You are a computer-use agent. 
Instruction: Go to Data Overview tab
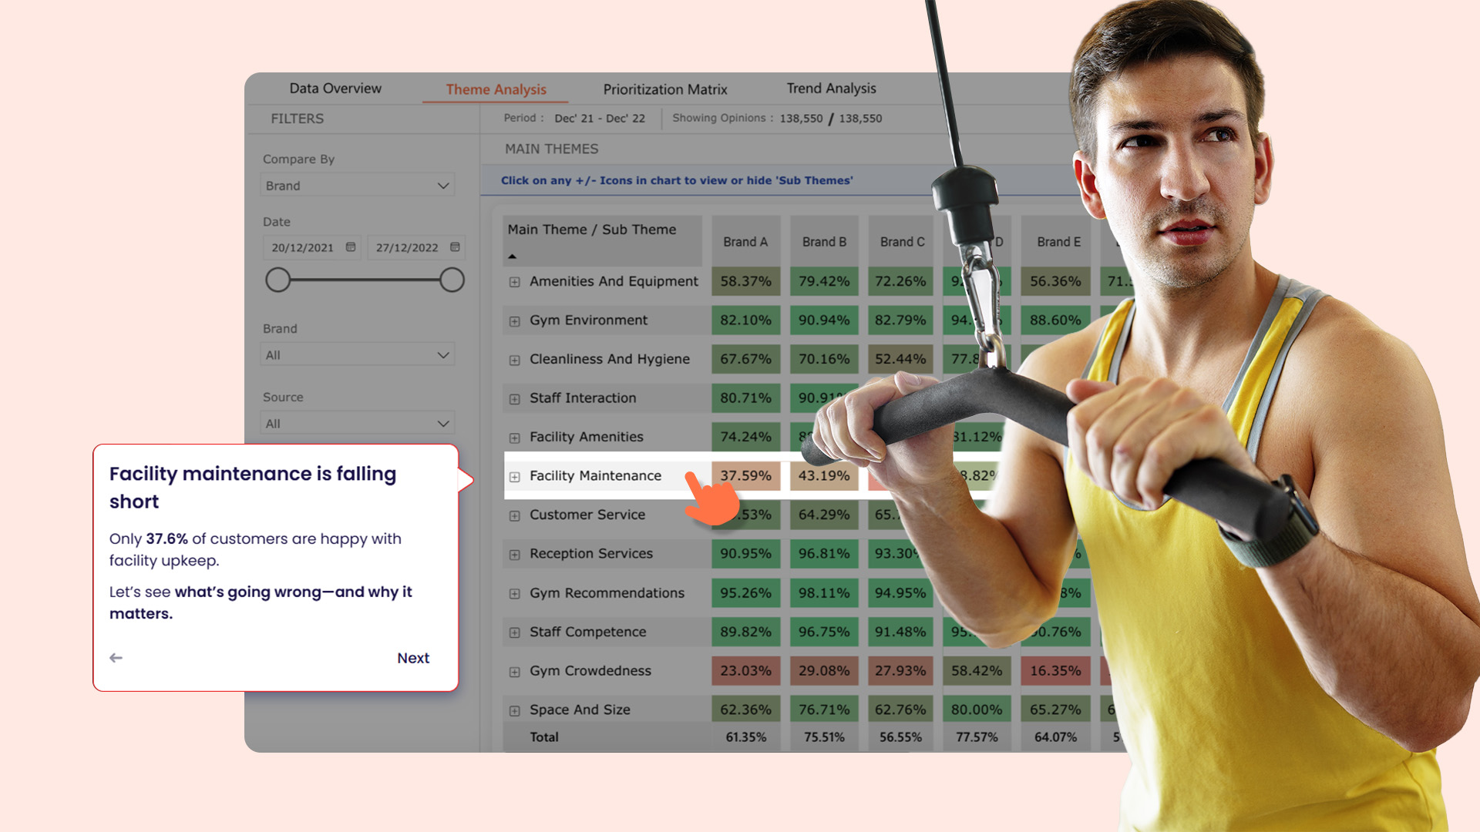pyautogui.click(x=335, y=89)
